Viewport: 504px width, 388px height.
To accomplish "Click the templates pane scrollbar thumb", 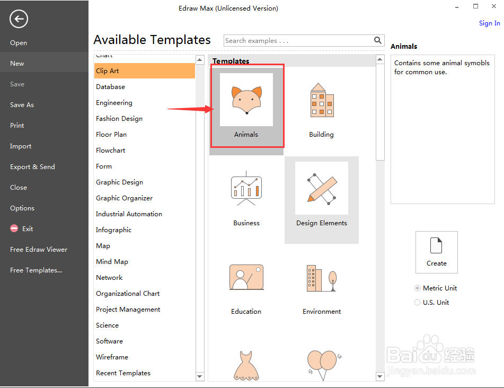I will 380,112.
